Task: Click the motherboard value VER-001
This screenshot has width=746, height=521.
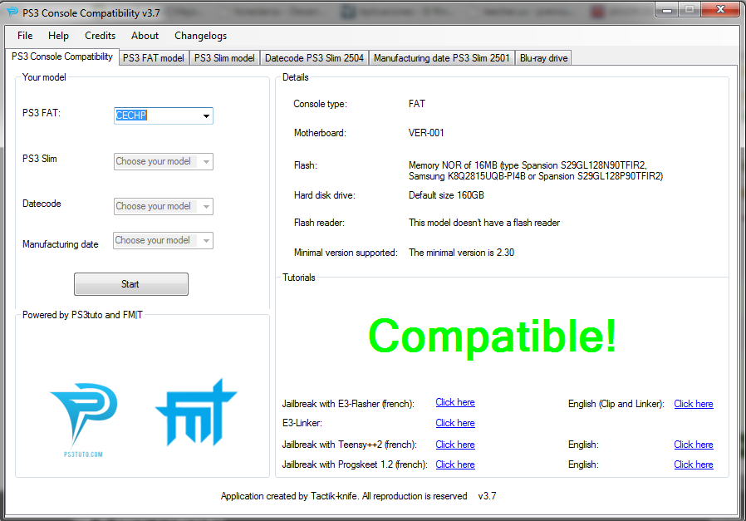Action: point(426,133)
